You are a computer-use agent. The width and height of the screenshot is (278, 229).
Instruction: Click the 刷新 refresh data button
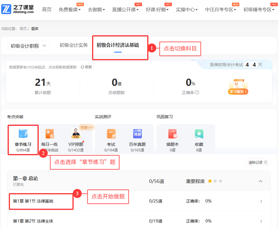click(x=87, y=67)
